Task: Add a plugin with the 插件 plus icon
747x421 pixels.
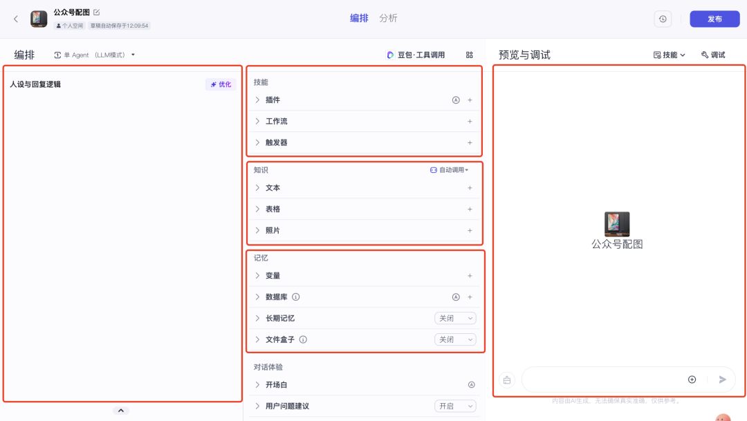Action: coord(470,100)
